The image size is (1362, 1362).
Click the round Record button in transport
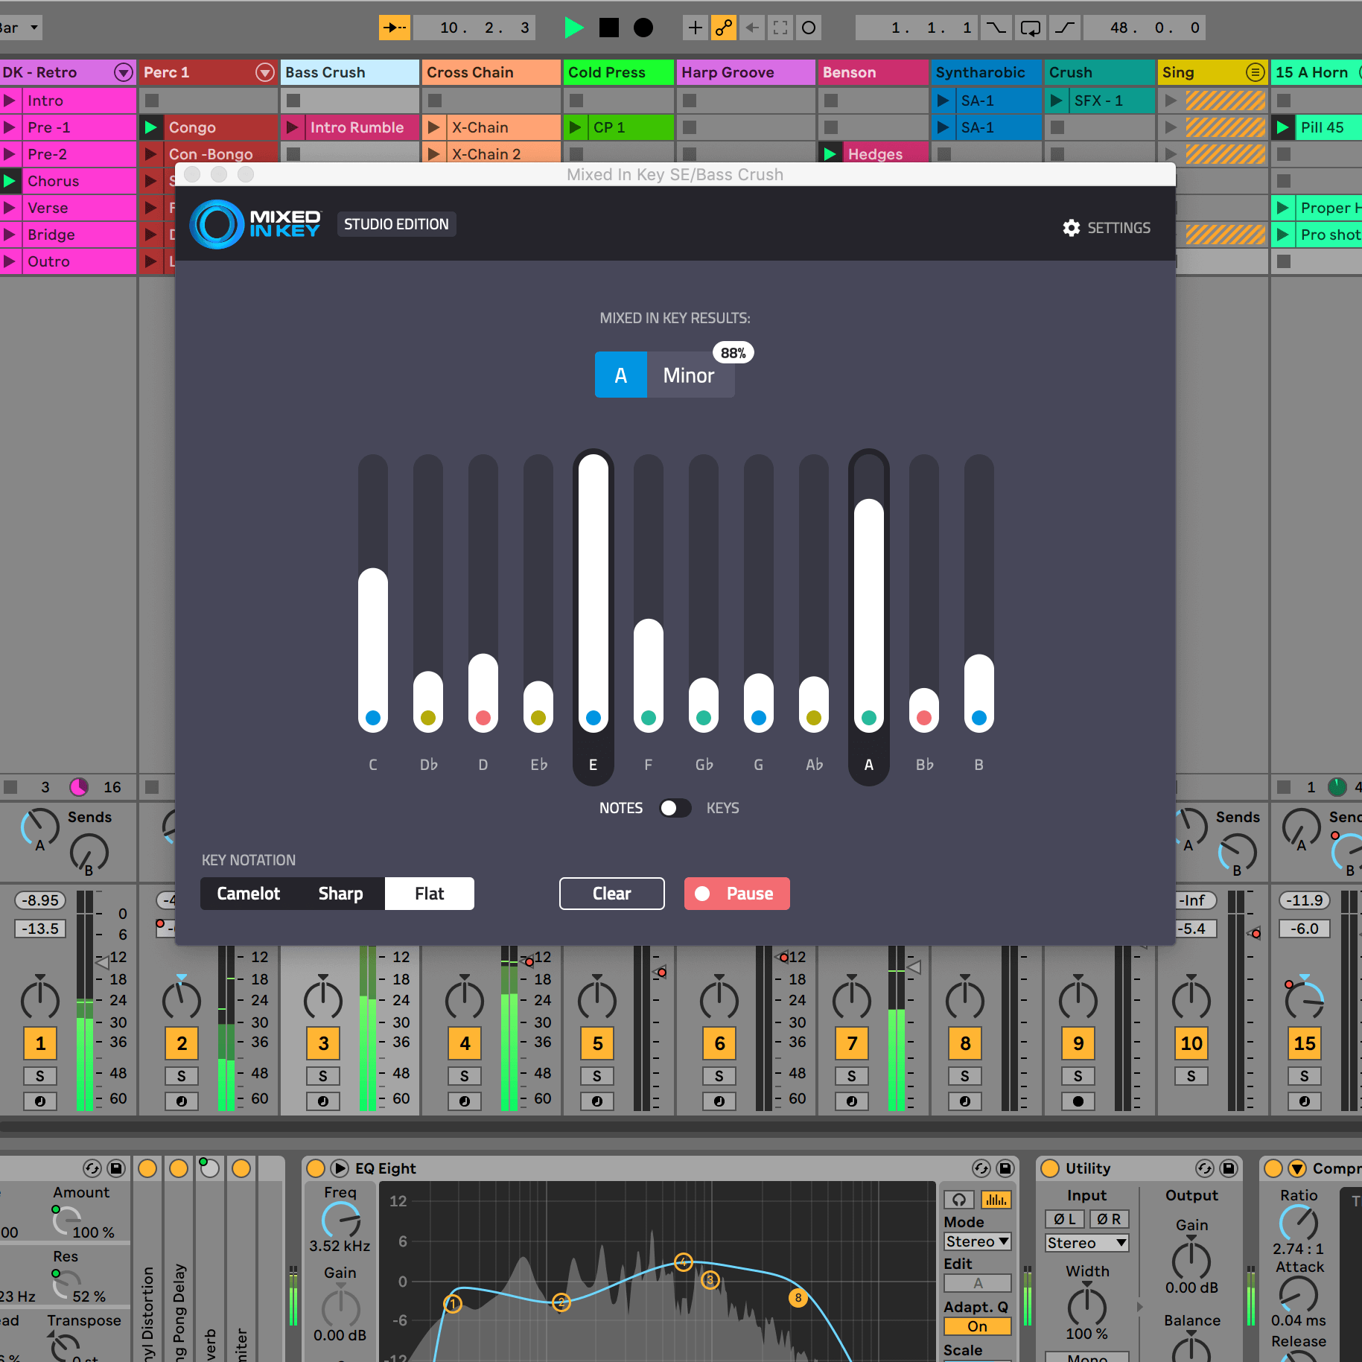click(643, 28)
